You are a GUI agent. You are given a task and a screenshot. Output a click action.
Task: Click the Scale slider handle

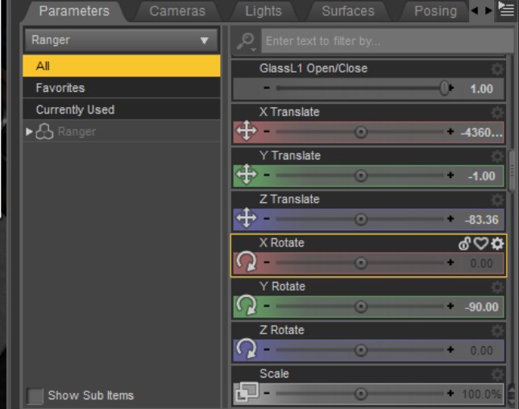coord(361,394)
